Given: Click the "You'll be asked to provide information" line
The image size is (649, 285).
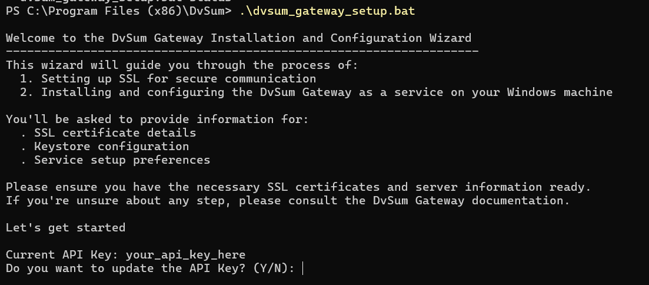Looking at the screenshot, I should pyautogui.click(x=157, y=120).
